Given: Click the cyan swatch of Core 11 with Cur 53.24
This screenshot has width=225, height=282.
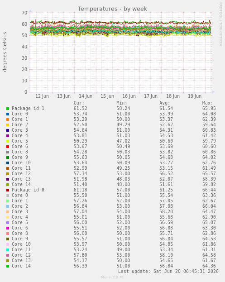Looking at the screenshot, I should coord(8,250).
